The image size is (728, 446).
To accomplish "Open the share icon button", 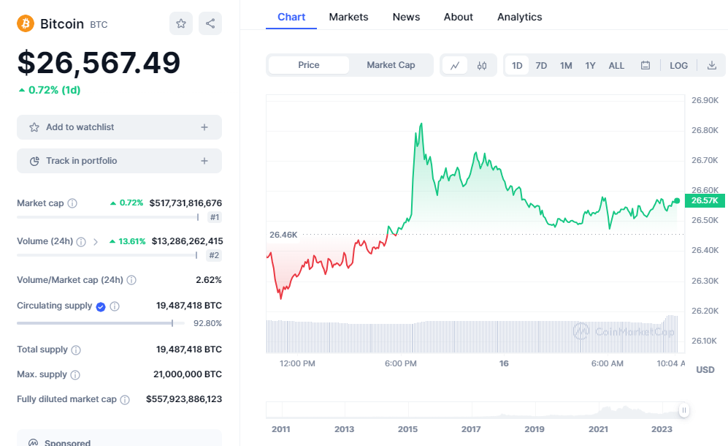I will [210, 23].
